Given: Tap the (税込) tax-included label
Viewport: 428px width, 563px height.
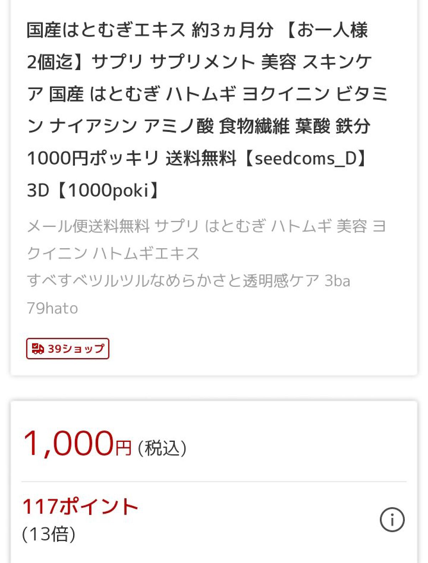Looking at the screenshot, I should (x=162, y=448).
